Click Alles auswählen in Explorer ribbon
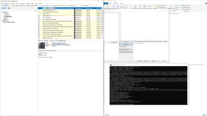This screenshot has height=116, width=207. click(186, 6)
